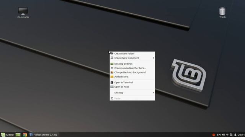Choose Open in Terminal

132,83
